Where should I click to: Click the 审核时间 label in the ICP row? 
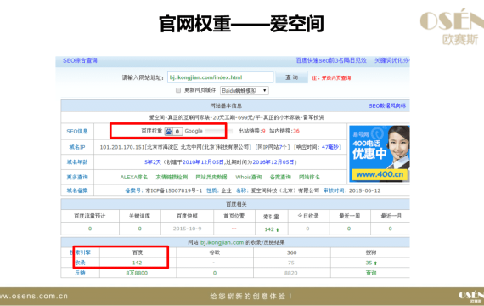pyautogui.click(x=334, y=190)
